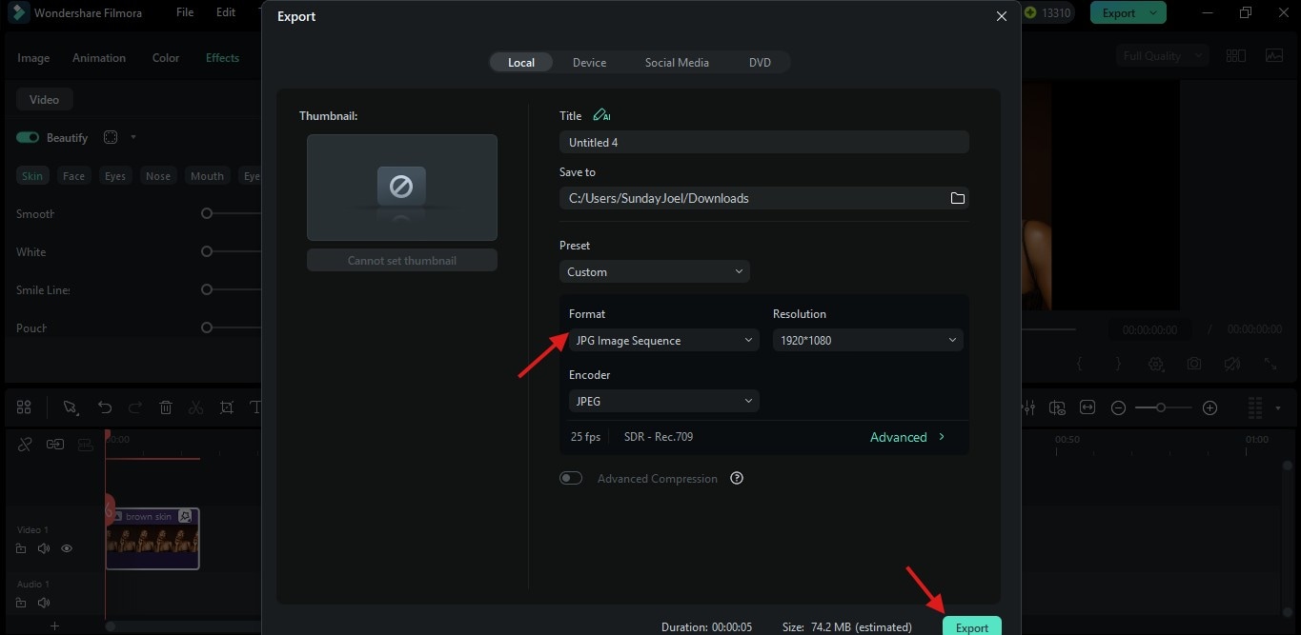Zoom in timeline with plus icon
The image size is (1301, 635).
click(1210, 407)
